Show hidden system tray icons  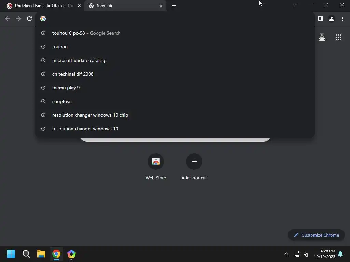click(x=286, y=254)
